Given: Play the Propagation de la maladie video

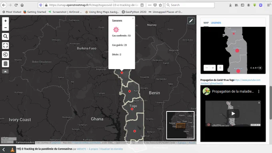Looking at the screenshot, I should [x=233, y=113].
